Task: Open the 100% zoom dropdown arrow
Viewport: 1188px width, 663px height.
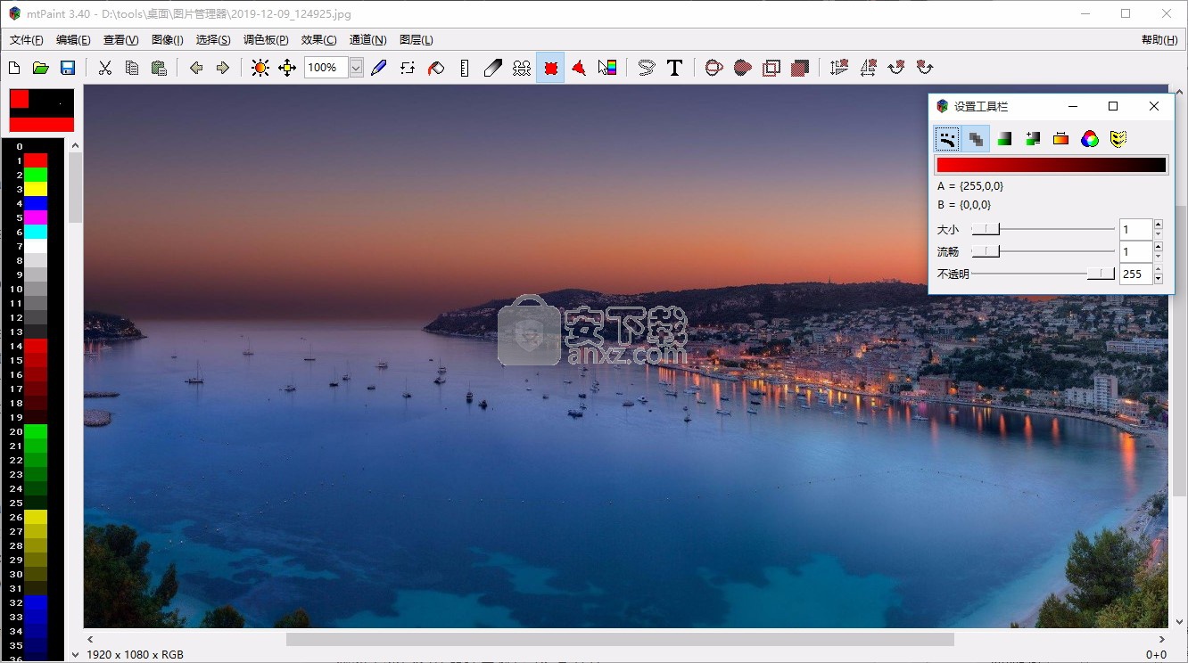Action: click(x=356, y=68)
